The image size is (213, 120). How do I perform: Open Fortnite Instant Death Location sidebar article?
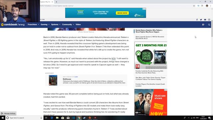150,85
